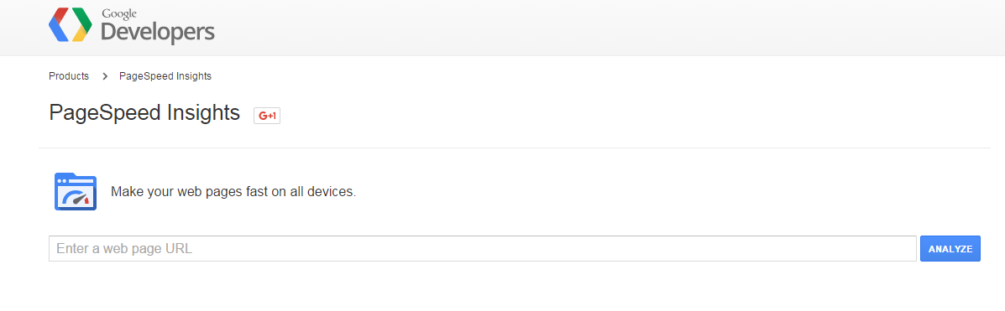Image resolution: width=1005 pixels, height=311 pixels.
Task: Click the G+1 share button
Action: (x=267, y=116)
